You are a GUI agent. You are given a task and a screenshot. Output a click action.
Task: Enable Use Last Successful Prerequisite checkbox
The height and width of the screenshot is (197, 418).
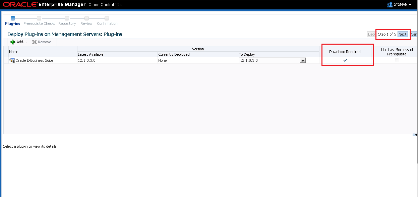tap(397, 60)
